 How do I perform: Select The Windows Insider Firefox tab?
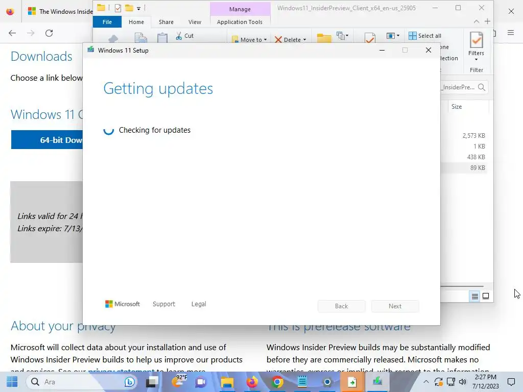(60, 11)
